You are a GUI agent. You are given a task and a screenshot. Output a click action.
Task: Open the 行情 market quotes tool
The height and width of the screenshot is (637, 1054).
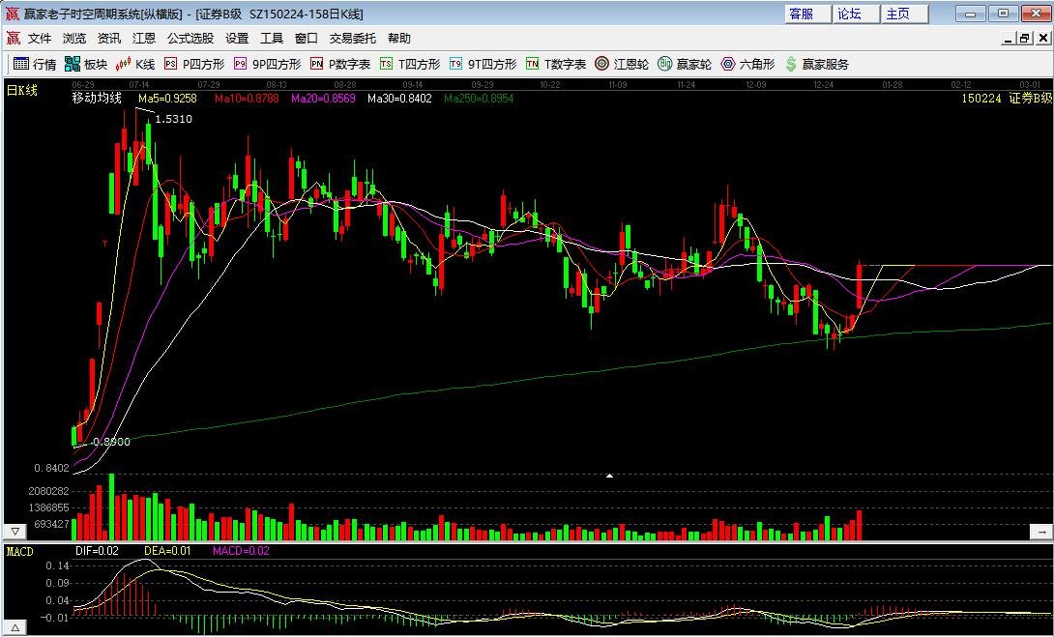35,64
